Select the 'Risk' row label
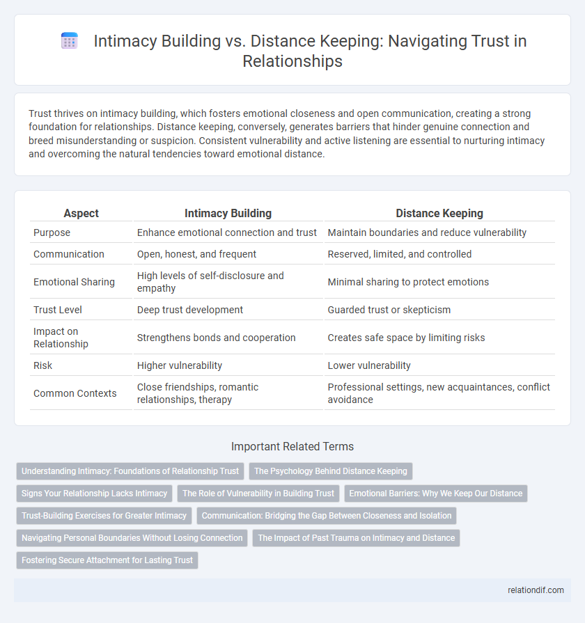This screenshot has width=585, height=623. click(x=42, y=365)
